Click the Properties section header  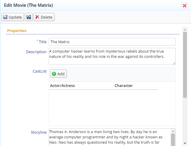click(17, 31)
